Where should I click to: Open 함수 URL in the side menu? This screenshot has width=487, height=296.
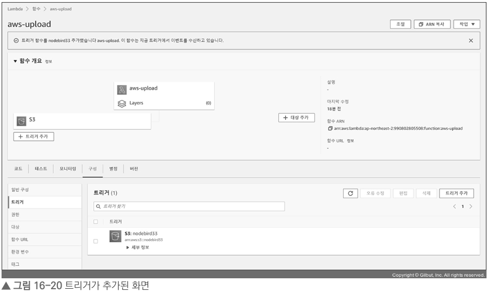pos(45,240)
